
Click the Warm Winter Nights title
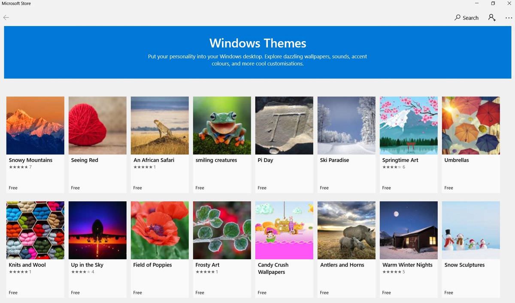407,265
